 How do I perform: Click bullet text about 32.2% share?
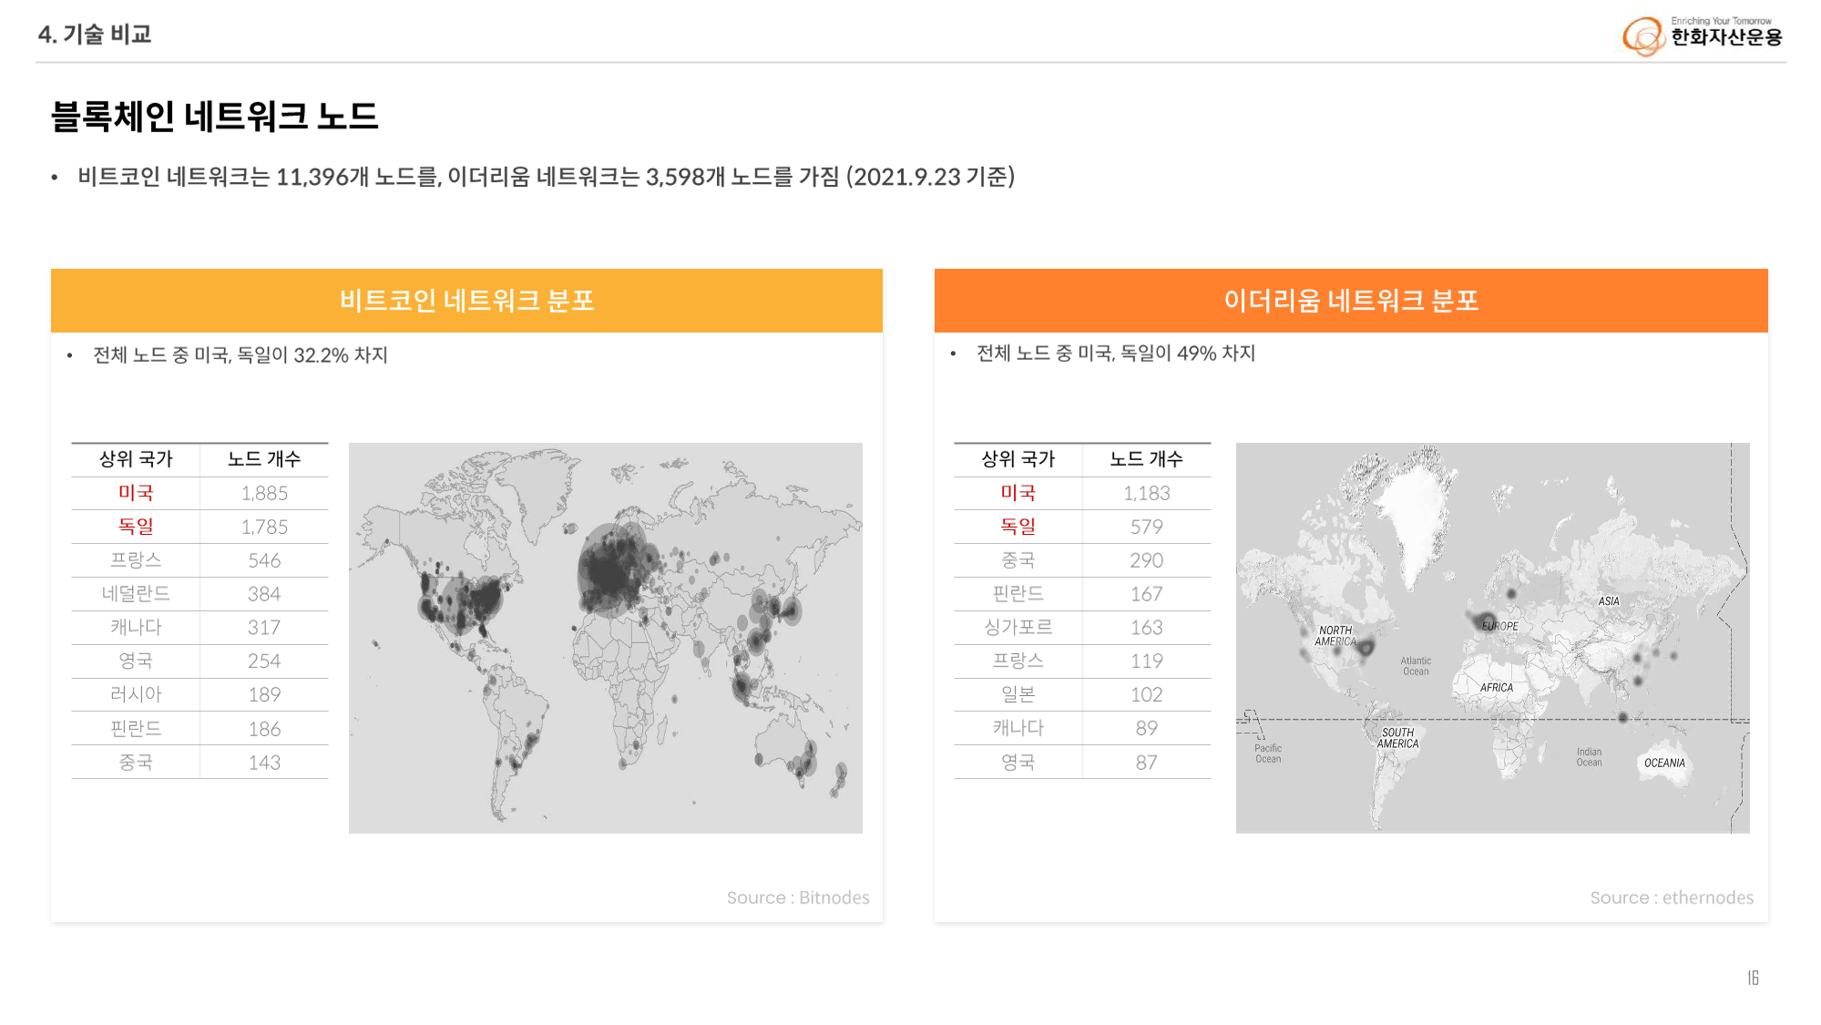(x=240, y=355)
